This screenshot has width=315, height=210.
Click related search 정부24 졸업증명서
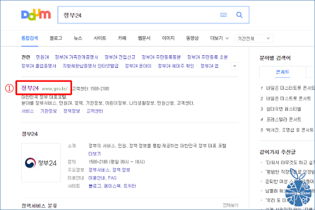[39, 66]
